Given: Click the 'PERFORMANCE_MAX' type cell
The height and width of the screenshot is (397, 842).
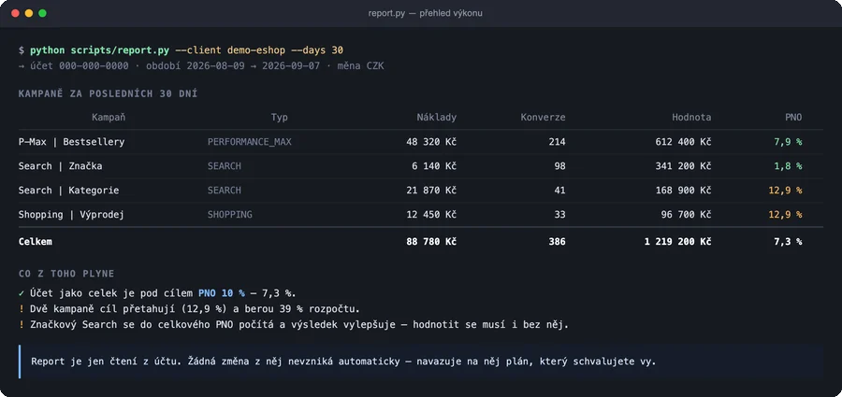Looking at the screenshot, I should pos(250,142).
